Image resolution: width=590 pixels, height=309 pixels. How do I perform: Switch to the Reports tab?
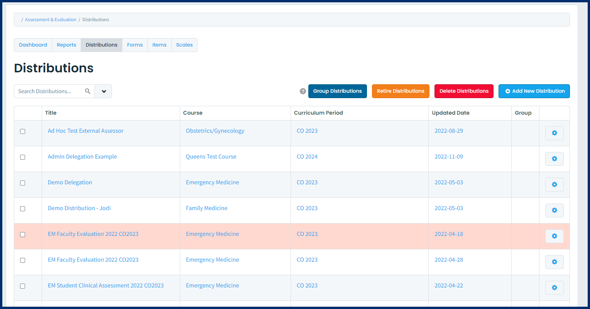66,45
